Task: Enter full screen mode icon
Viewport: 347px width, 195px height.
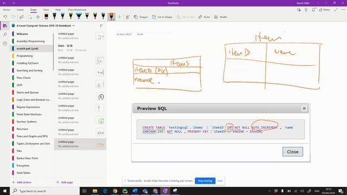Action: tap(336, 10)
